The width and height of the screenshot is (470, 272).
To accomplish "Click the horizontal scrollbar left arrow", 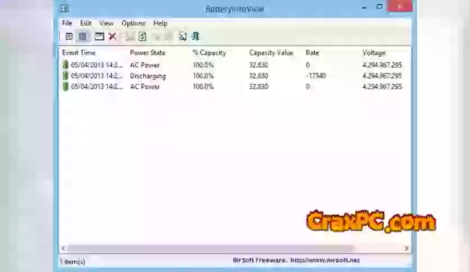I will (64, 248).
